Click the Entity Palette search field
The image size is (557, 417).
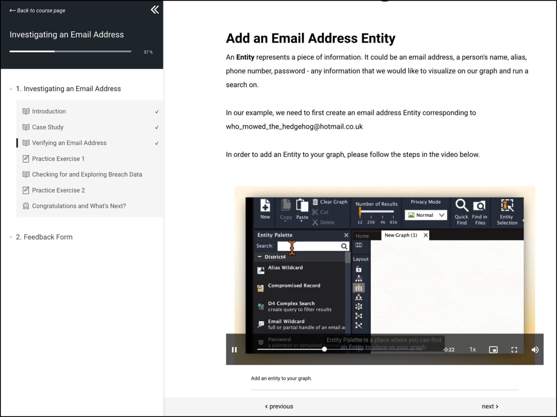point(308,246)
